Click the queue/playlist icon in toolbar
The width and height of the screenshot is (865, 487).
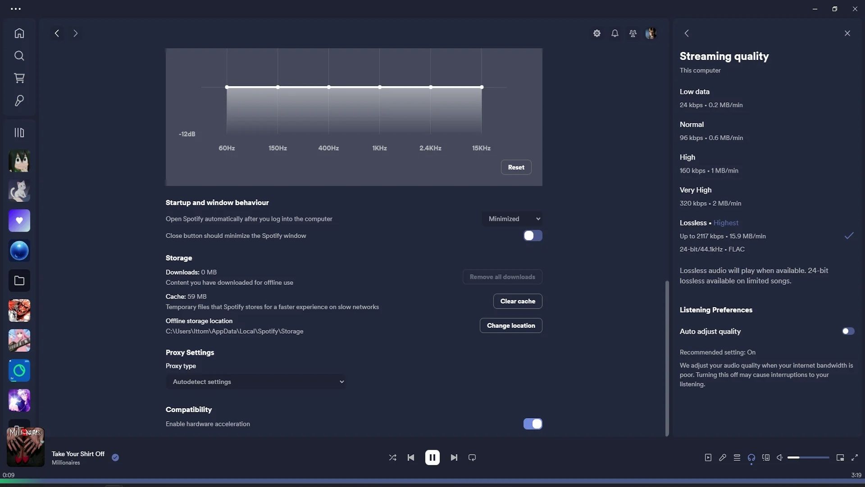[737, 457]
